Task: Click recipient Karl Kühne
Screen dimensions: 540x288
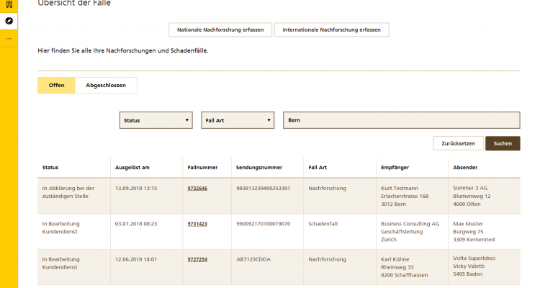Action: (395, 259)
